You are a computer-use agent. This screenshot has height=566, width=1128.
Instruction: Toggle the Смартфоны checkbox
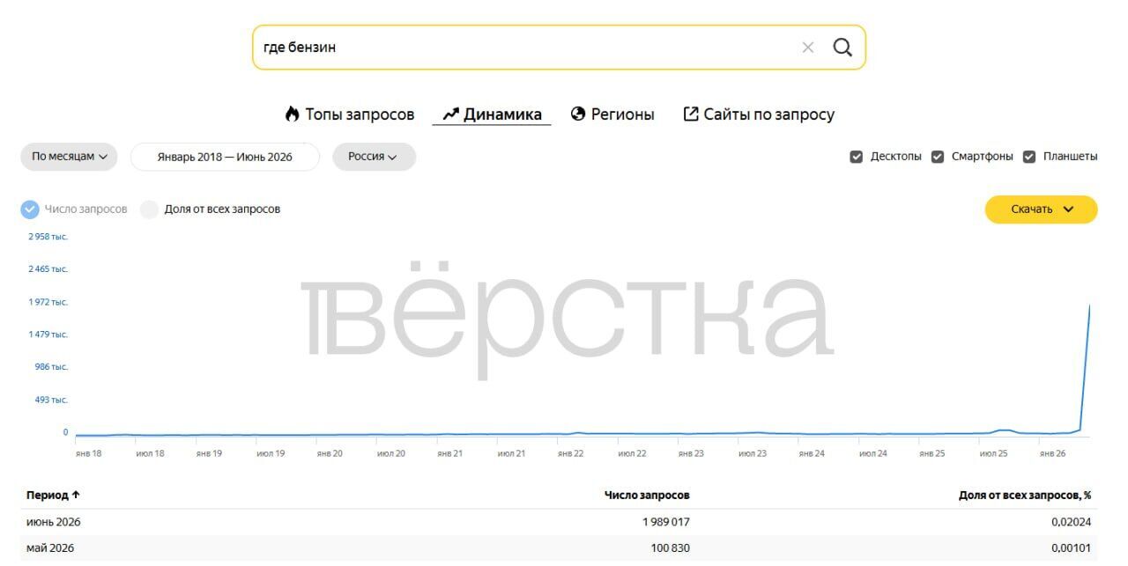[x=938, y=157]
